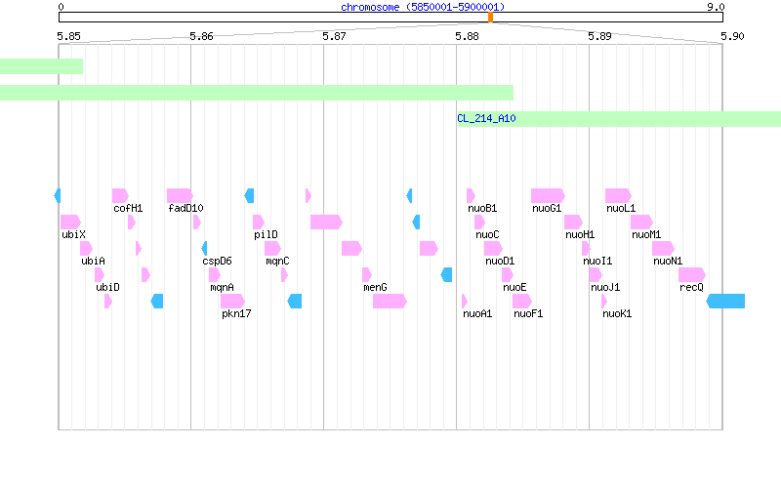The width and height of the screenshot is (781, 488).
Task: Click the nuoL1 gene arrow
Action: click(x=618, y=196)
